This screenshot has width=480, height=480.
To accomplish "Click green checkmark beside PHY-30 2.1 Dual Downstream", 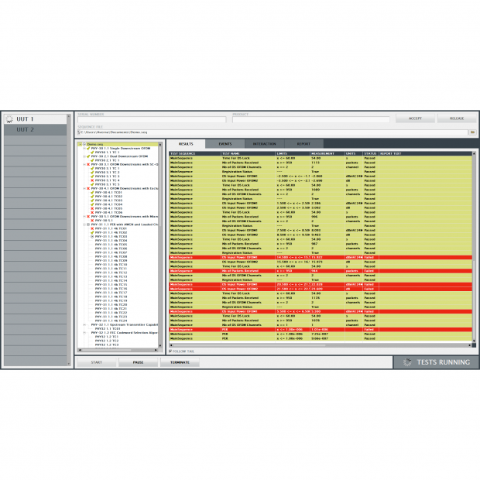I will (x=87, y=156).
